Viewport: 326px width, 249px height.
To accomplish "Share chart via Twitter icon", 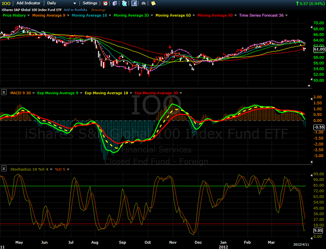I will click(124, 4).
